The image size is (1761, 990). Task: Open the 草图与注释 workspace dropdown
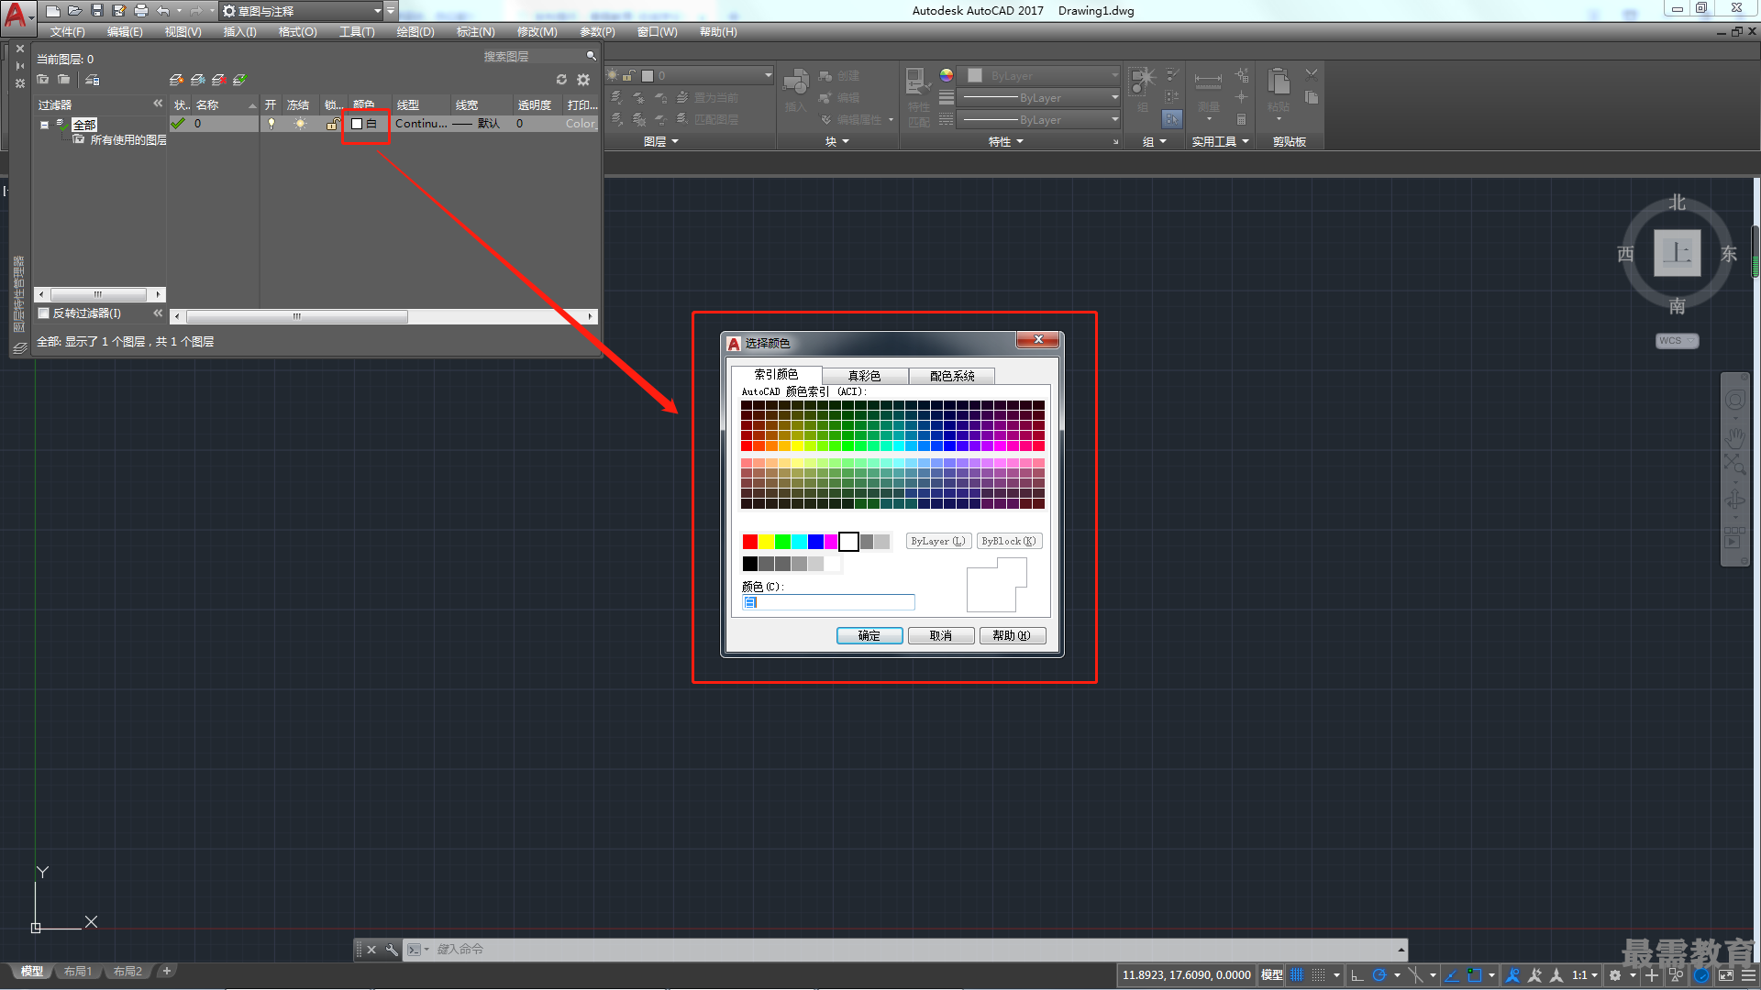(x=303, y=11)
